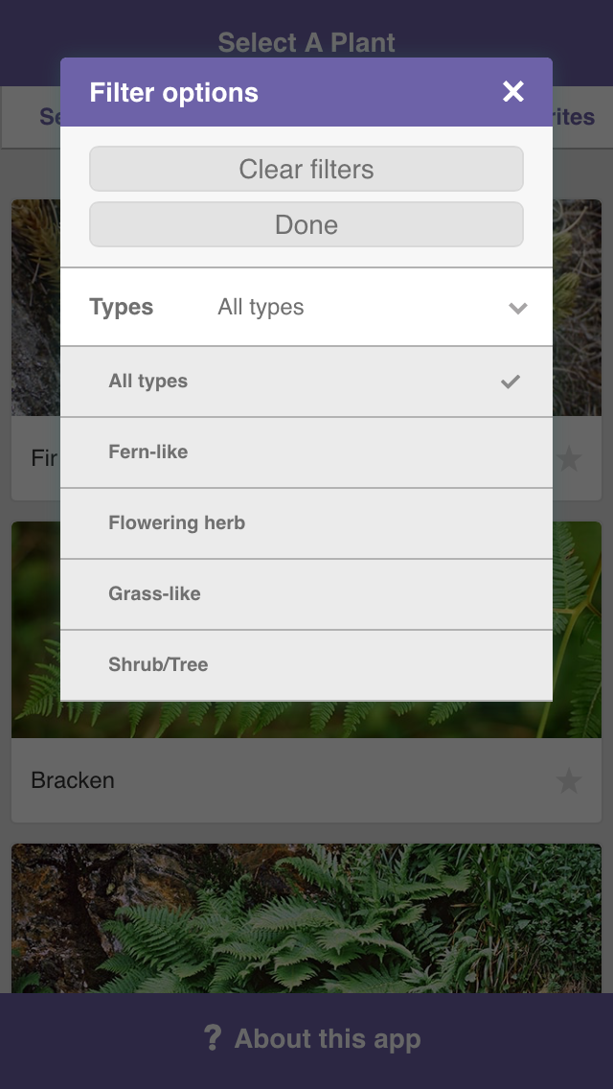This screenshot has width=613, height=1089.
Task: Tap the Bracken fern photo thumbnail
Action: click(x=306, y=721)
